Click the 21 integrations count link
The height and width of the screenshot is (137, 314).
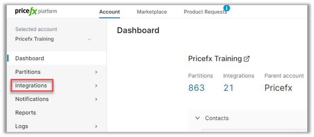point(229,88)
